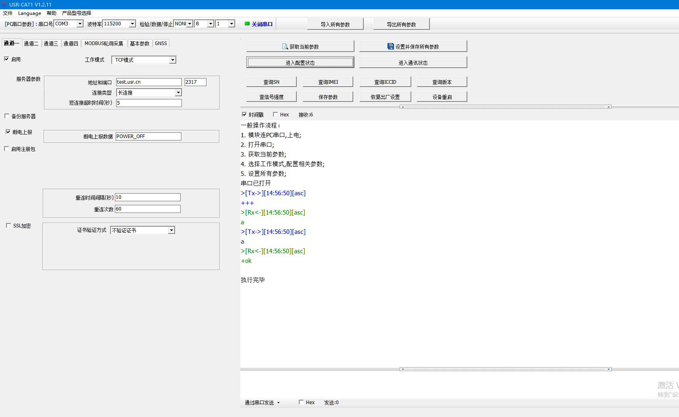Click the green serial port status indicator
The image size is (679, 417).
pyautogui.click(x=247, y=24)
